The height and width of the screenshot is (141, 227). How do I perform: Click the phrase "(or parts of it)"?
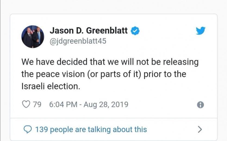click(122, 74)
